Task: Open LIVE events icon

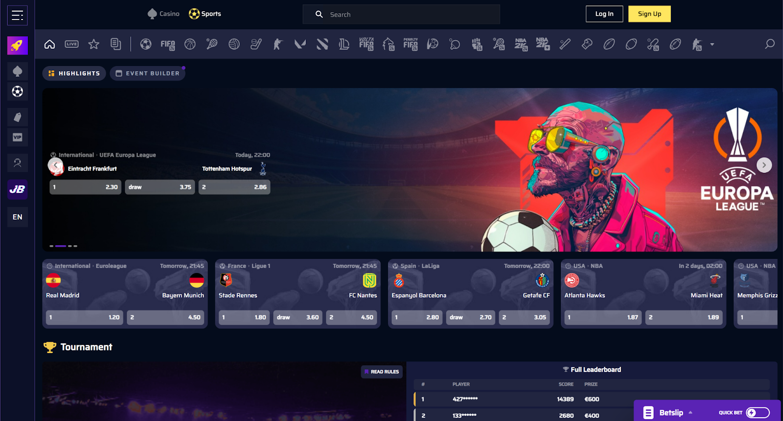Action: pos(71,44)
